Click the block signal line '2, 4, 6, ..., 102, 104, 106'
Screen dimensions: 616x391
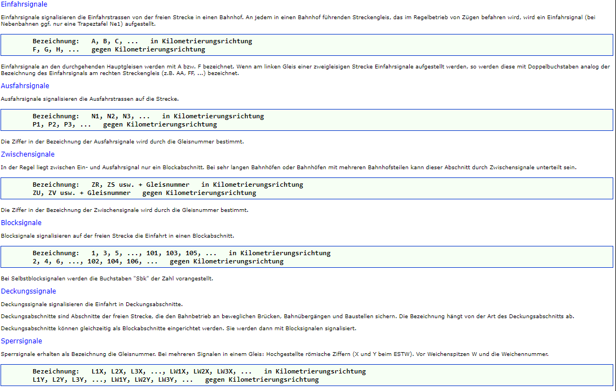(158, 261)
